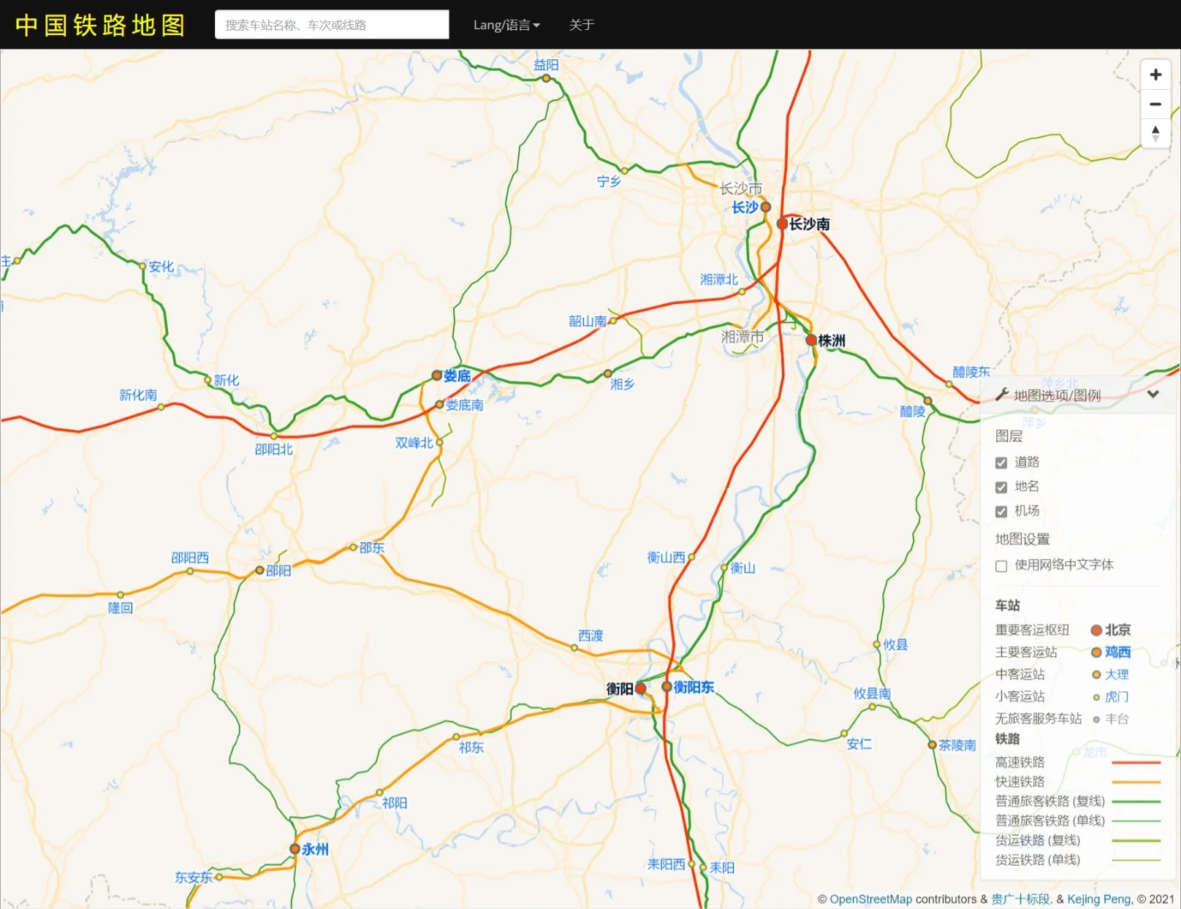This screenshot has height=909, width=1181.
Task: Select the 茶陵南 station marker
Action: pos(932,745)
